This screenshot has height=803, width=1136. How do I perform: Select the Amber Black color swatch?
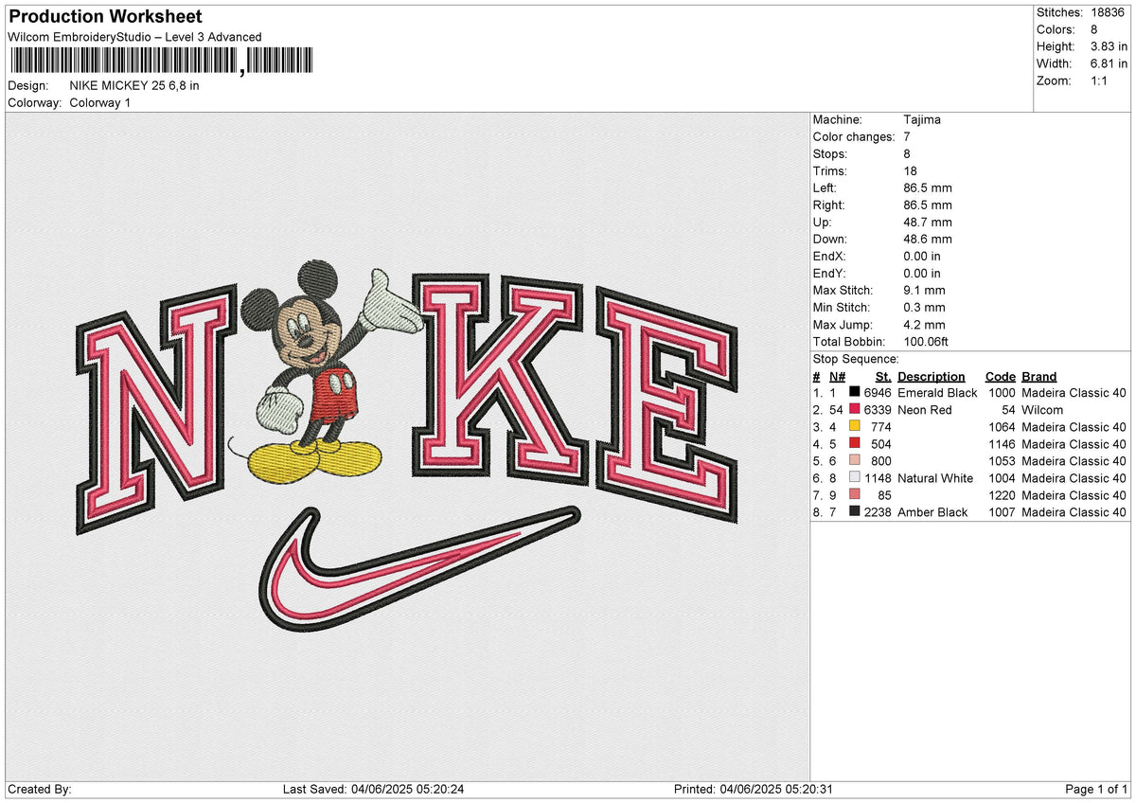(x=855, y=512)
